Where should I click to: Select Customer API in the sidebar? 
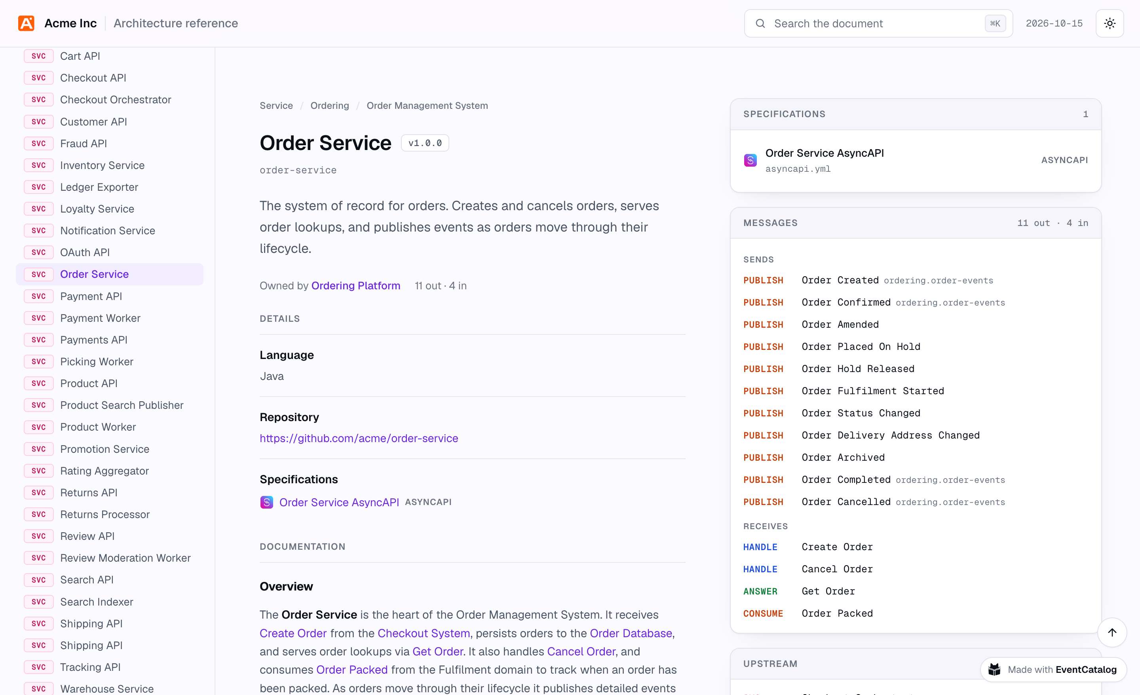tap(109, 122)
